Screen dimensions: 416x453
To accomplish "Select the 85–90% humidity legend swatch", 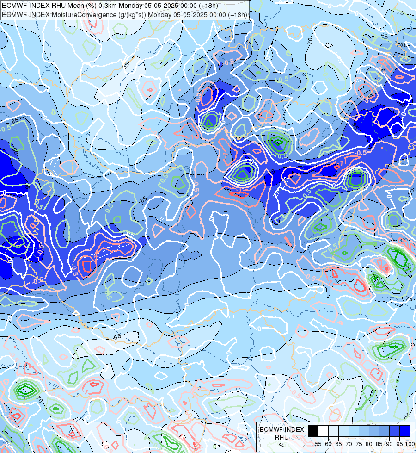I will click(384, 431).
